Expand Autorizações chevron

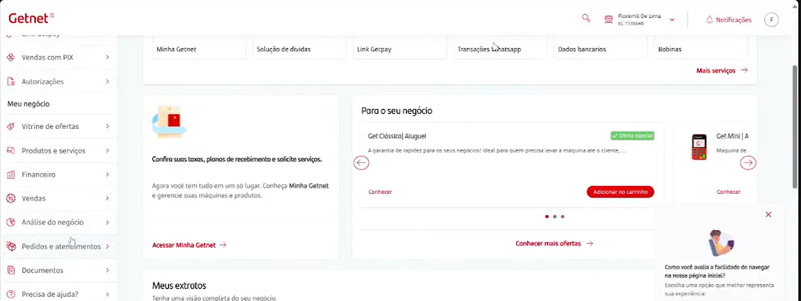point(107,81)
